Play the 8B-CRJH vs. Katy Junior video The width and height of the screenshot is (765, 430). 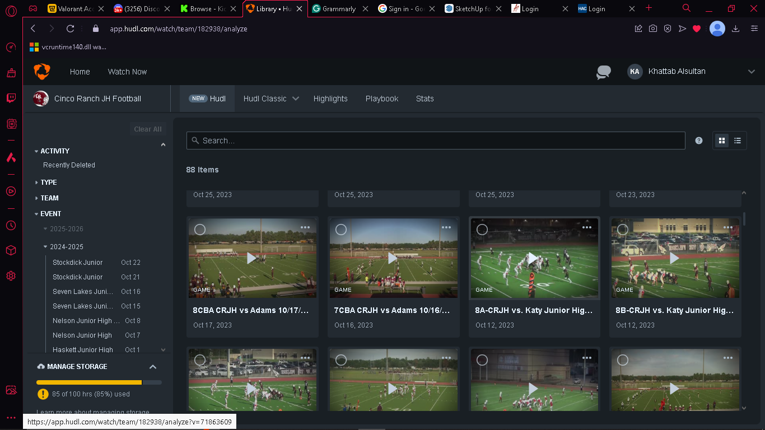tap(675, 258)
